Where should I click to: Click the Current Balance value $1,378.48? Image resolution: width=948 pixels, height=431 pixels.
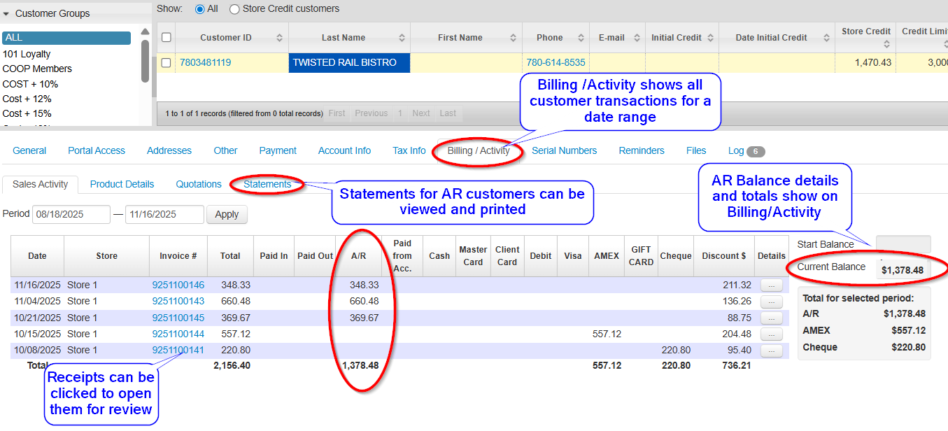pos(903,269)
